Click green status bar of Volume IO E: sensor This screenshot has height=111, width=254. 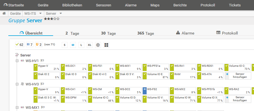(x=145, y=76)
